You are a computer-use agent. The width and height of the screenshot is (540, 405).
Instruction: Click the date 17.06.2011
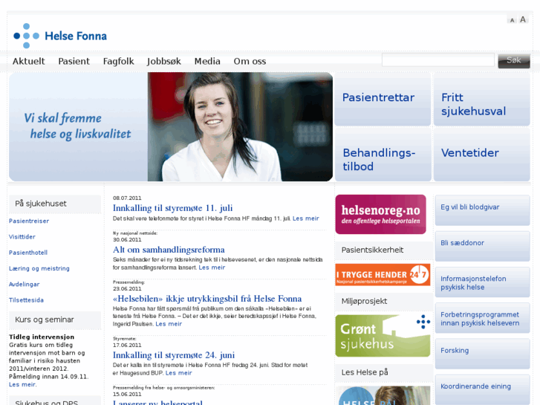click(x=127, y=346)
